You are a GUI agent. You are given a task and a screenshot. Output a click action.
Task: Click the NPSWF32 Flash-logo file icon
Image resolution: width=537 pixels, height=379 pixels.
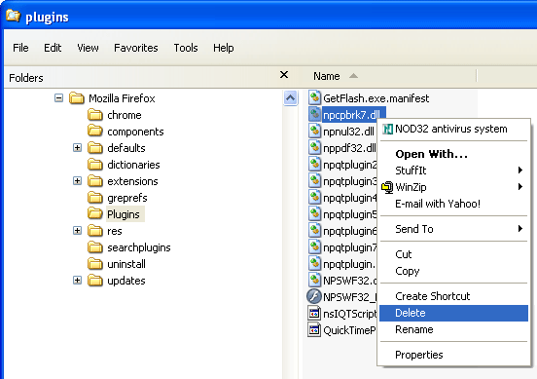[313, 296]
